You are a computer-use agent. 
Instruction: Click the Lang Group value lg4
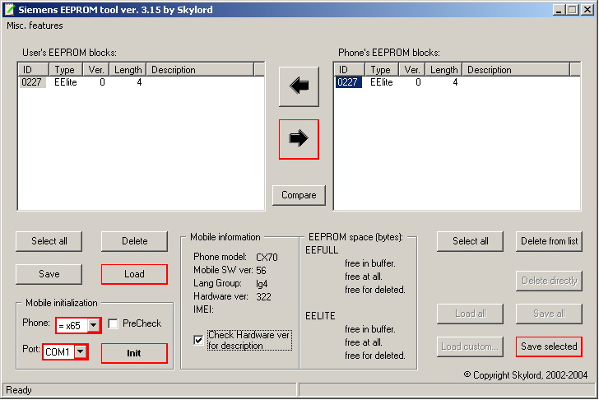[262, 284]
